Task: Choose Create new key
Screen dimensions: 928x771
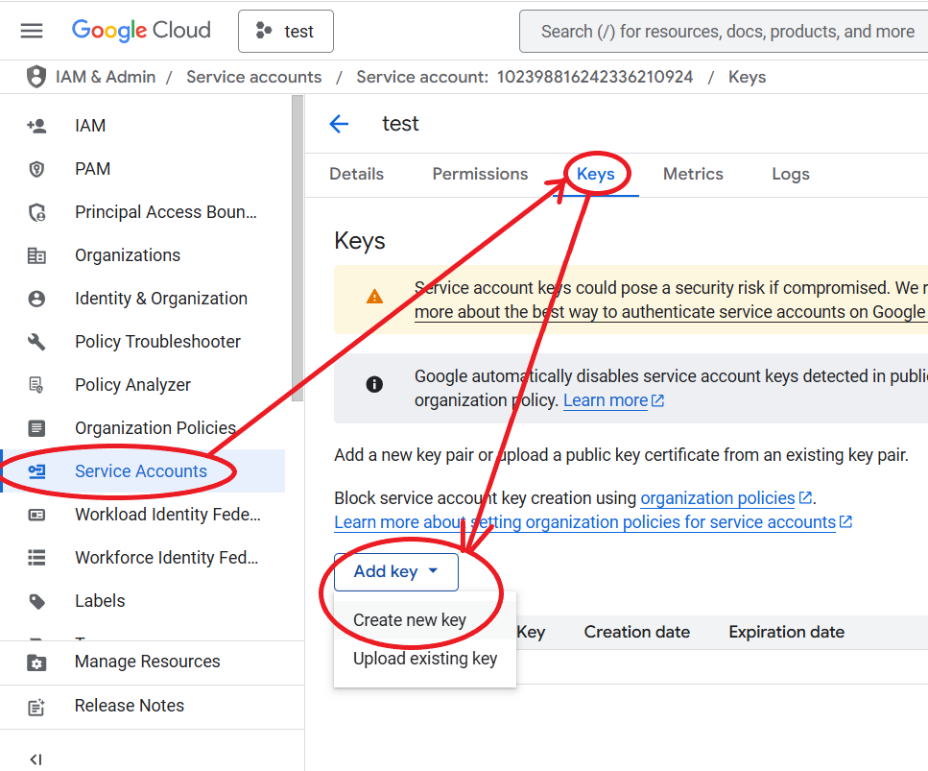Action: coord(424,620)
